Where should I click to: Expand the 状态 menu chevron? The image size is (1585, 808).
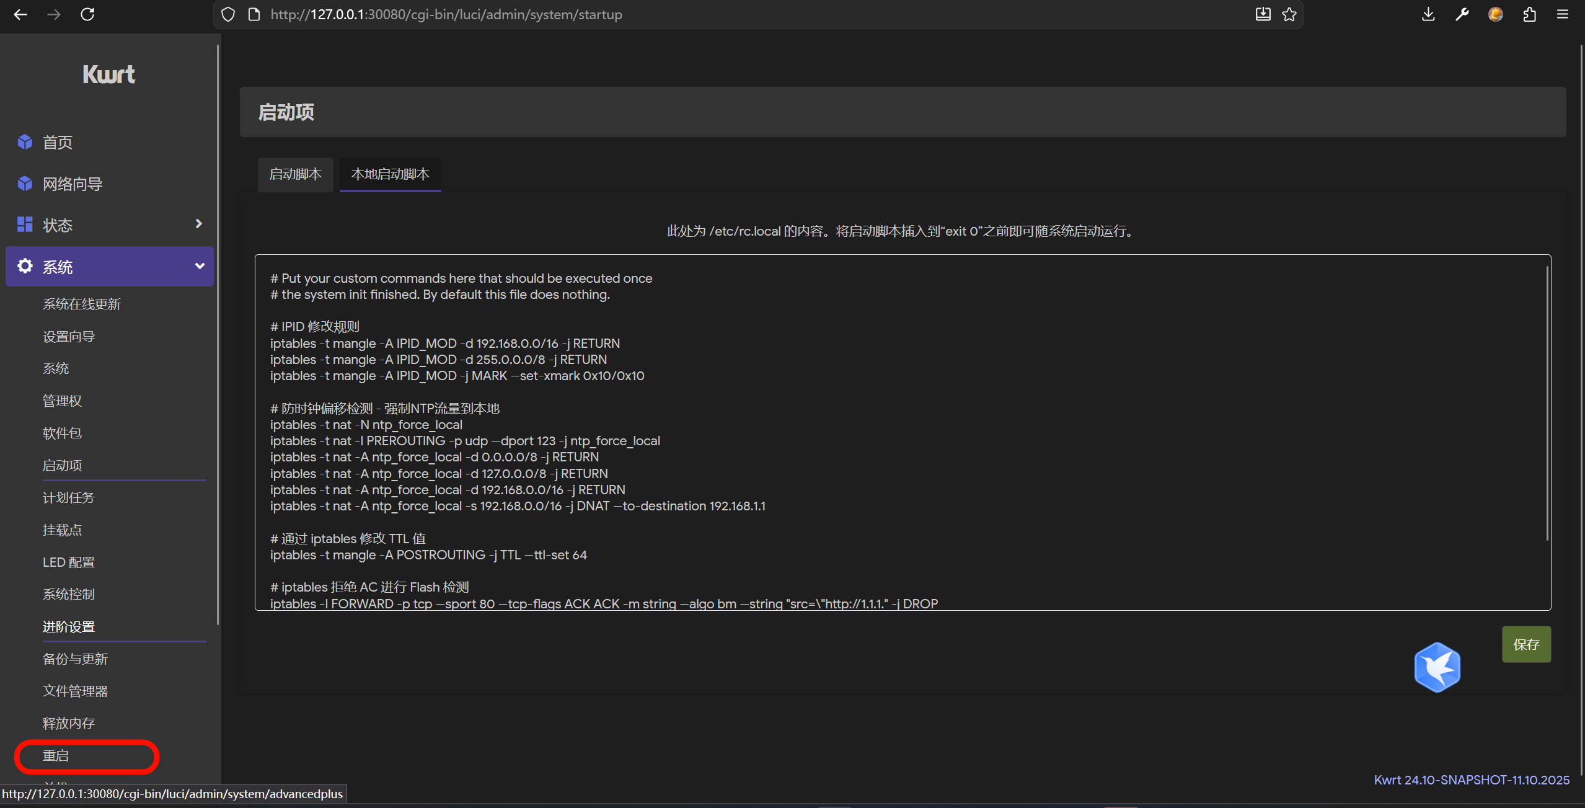coord(199,224)
